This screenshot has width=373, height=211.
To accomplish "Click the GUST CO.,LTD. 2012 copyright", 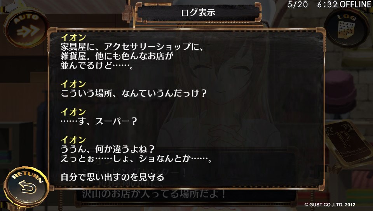I will (330, 204).
